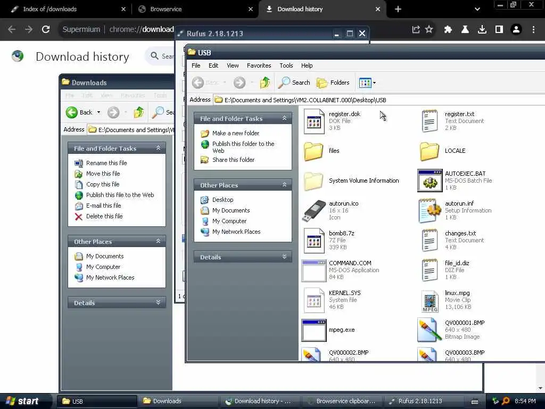This screenshot has height=409, width=545.
Task: Select AUTOEXEC.BAT batch file icon
Action: coord(430,181)
